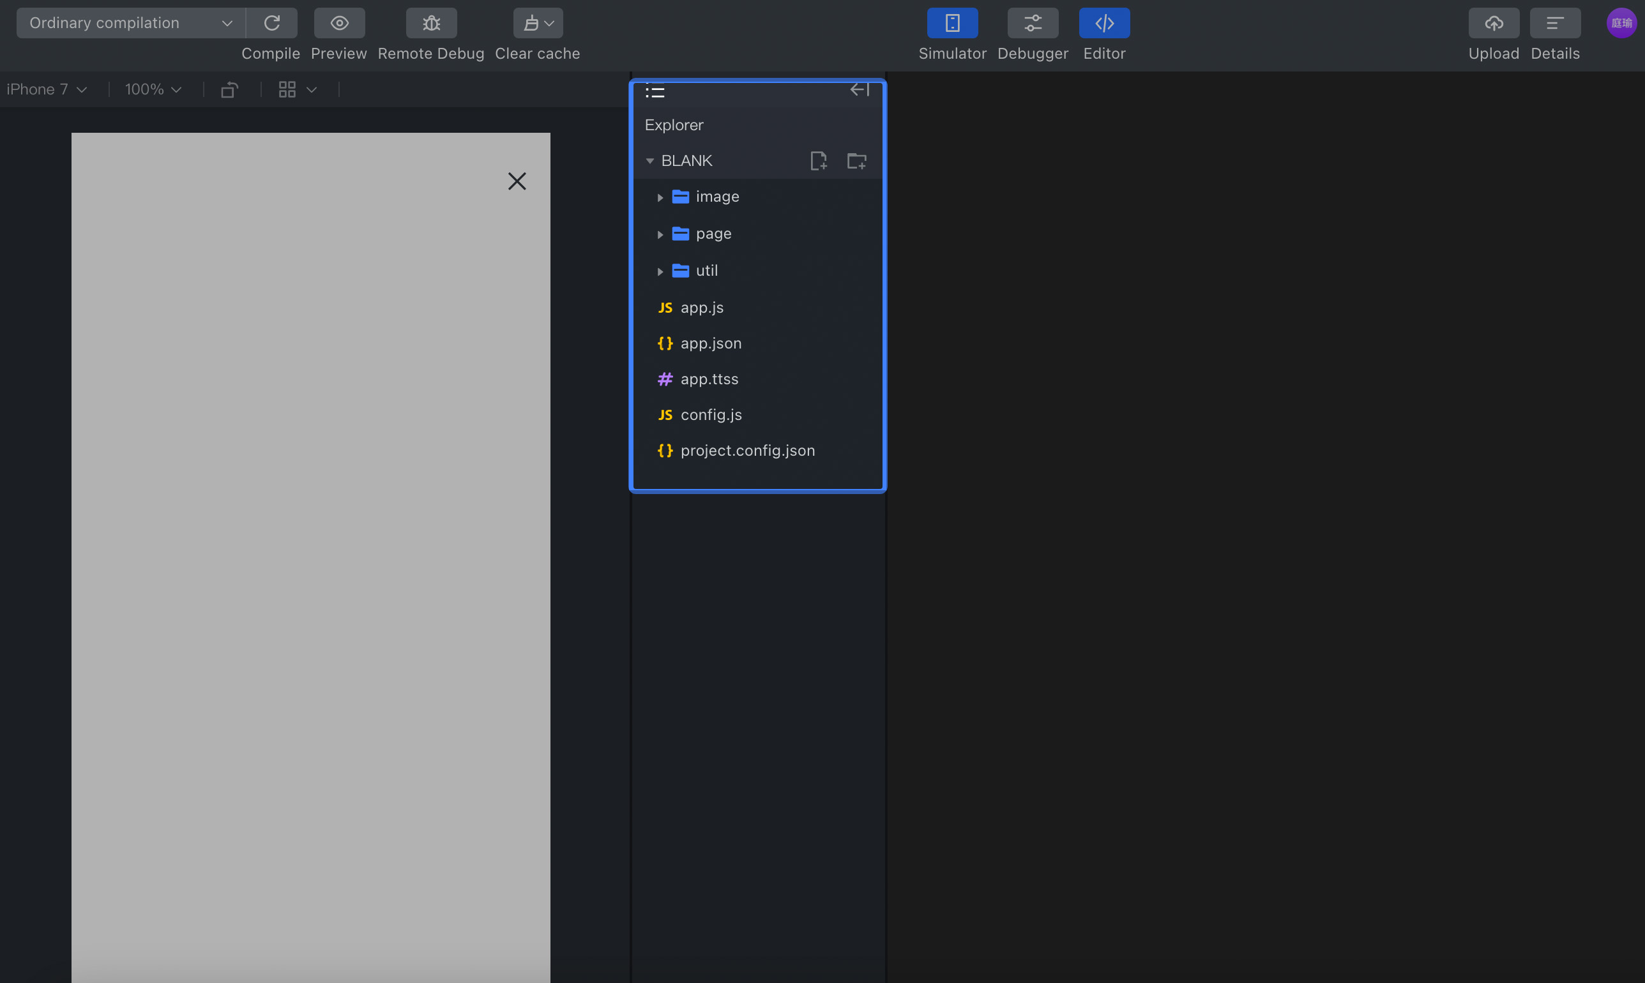Toggle the Simulator panel visibility
This screenshot has width=1645, height=983.
[952, 23]
